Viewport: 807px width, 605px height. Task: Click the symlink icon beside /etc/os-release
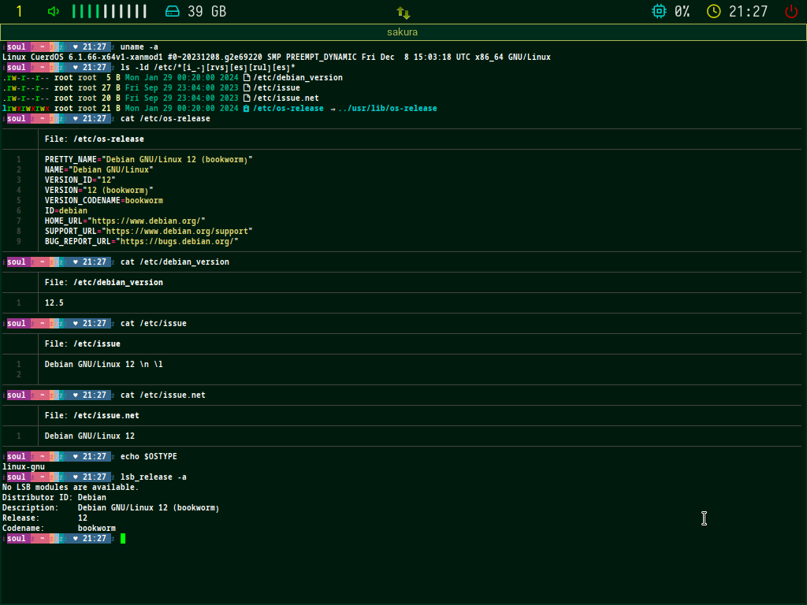click(247, 109)
